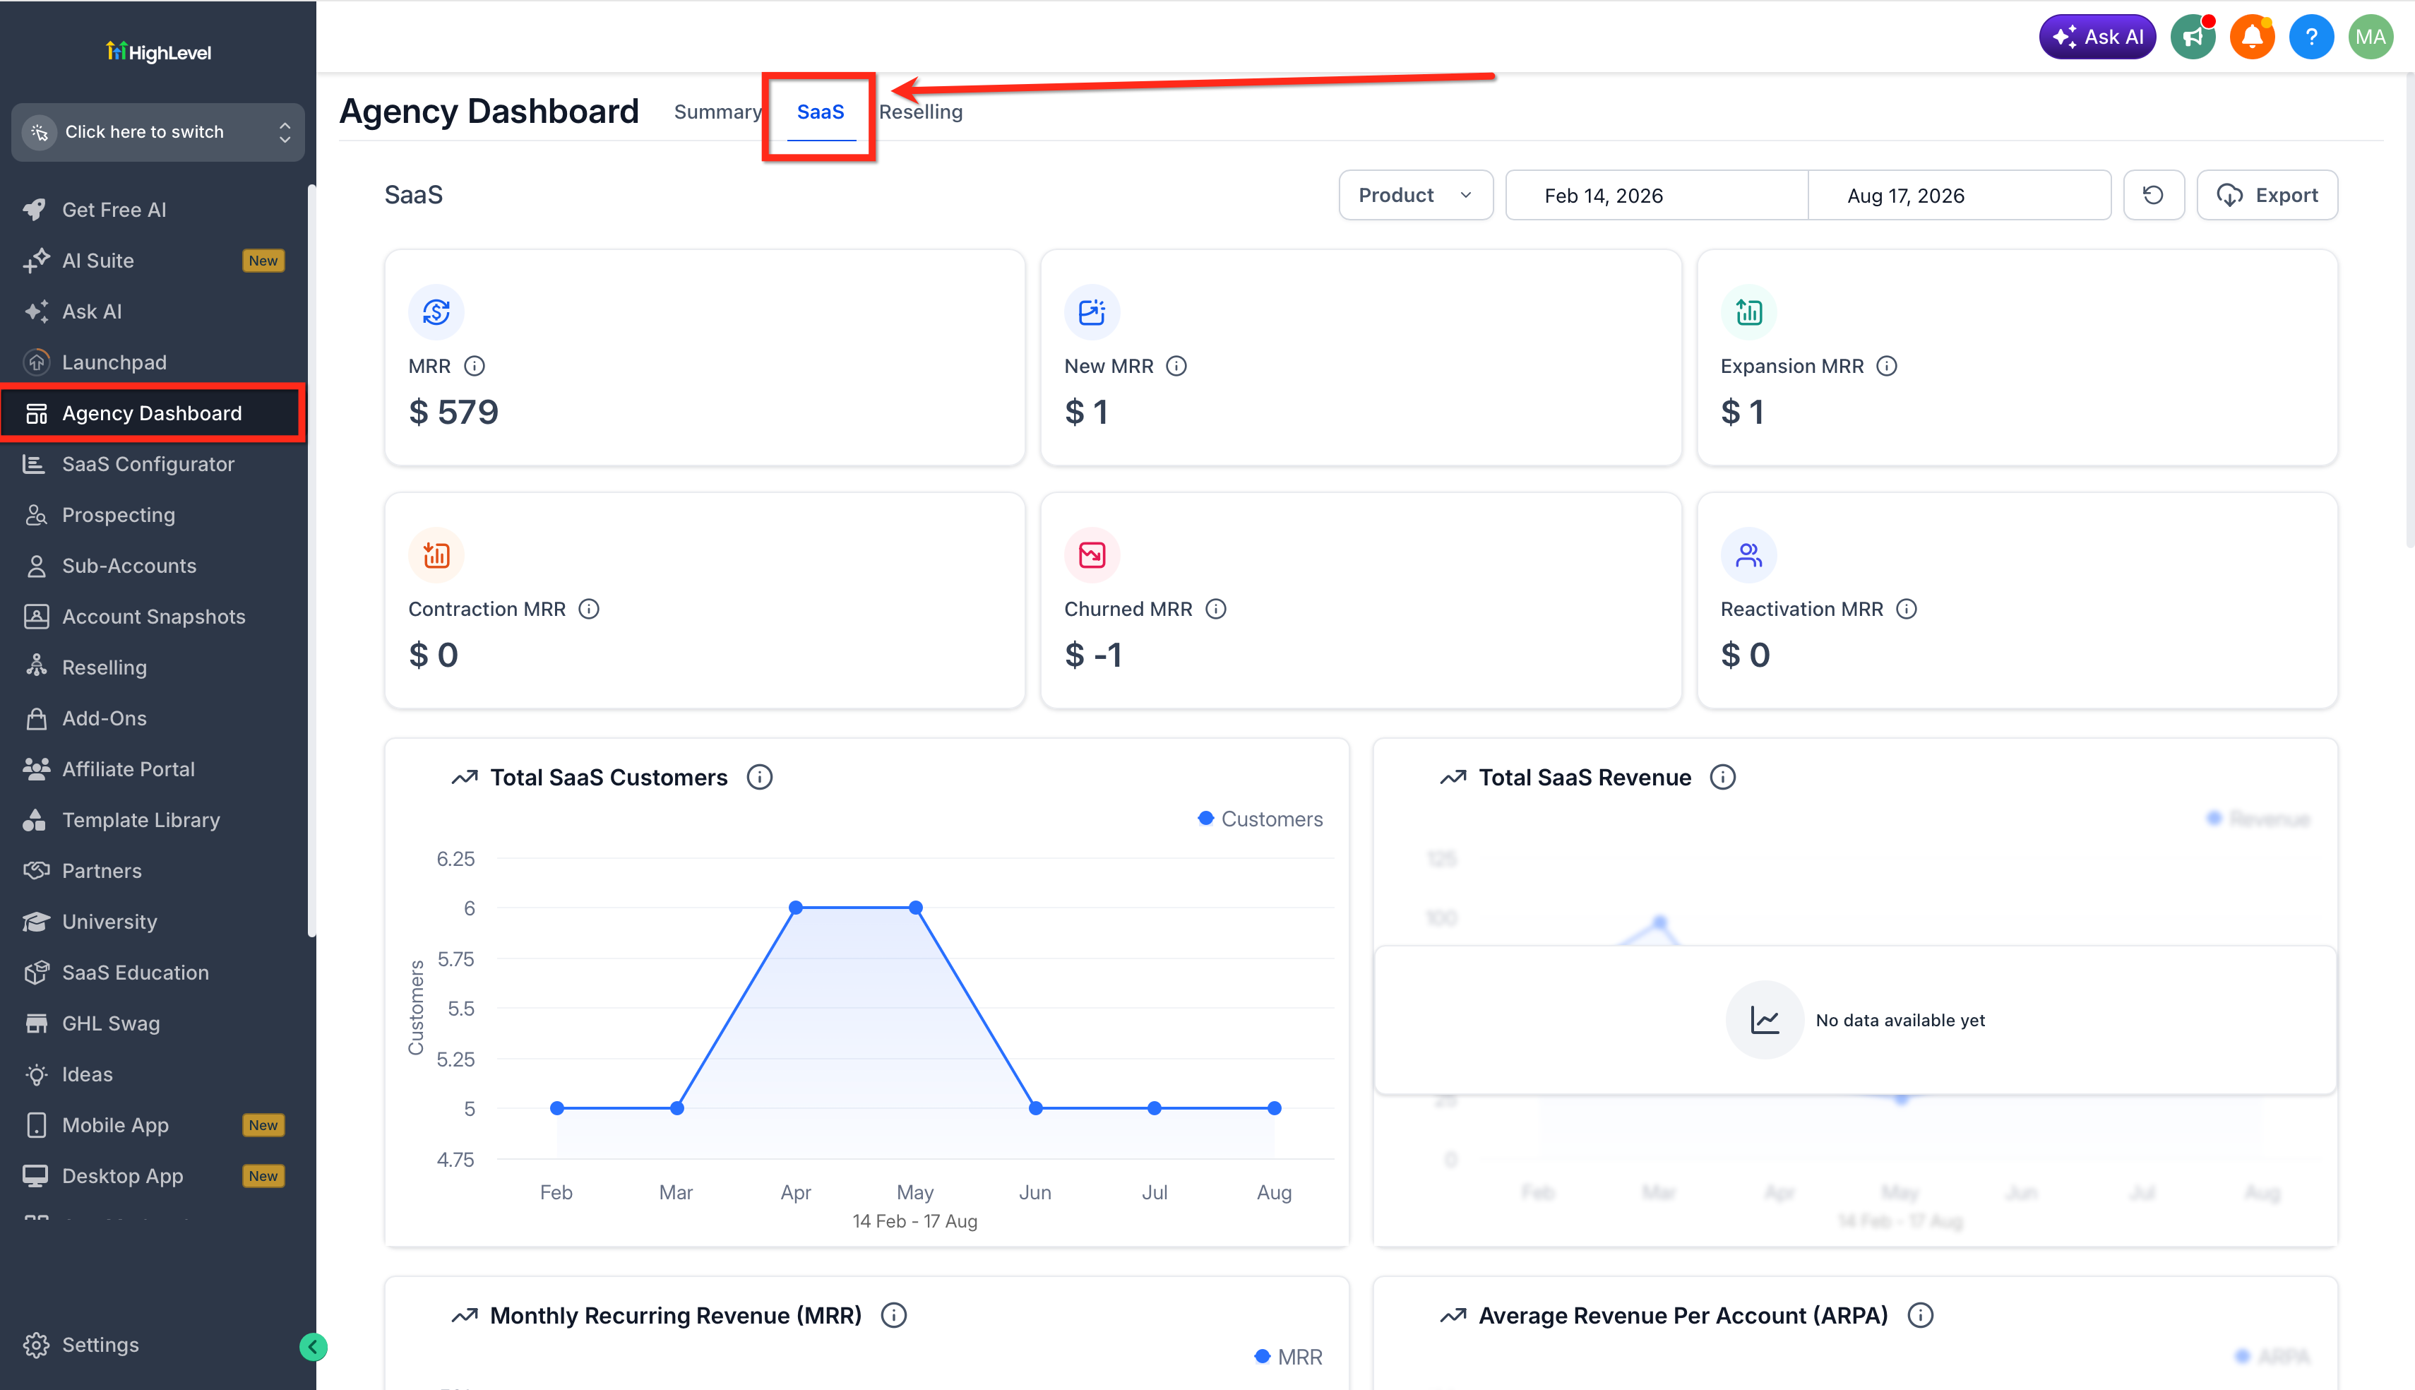Open the notifications bell icon
Screen dimensions: 2415x1390
[x=2252, y=37]
